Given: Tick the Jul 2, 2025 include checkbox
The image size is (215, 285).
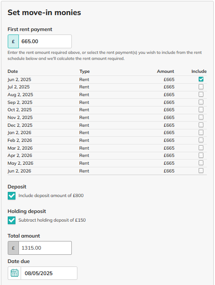Looking at the screenshot, I should (x=201, y=87).
